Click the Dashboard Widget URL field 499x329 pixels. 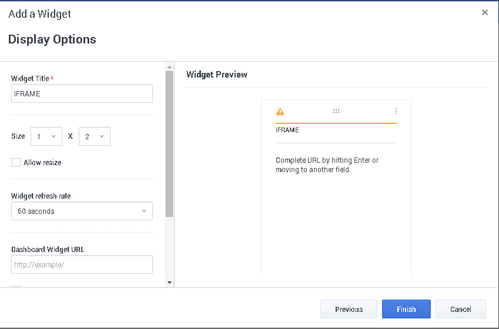click(82, 264)
